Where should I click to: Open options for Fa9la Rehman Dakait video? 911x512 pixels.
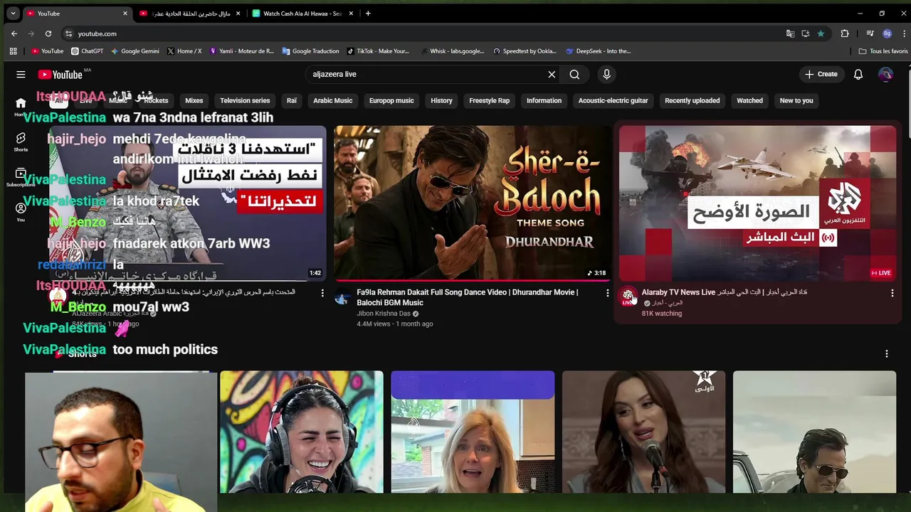(x=607, y=293)
